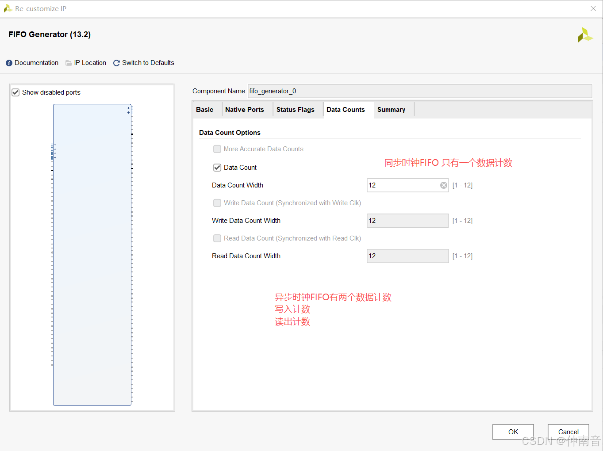Toggle Read Data Count synchronized checkbox
Viewport: 603px width, 451px height.
click(217, 238)
